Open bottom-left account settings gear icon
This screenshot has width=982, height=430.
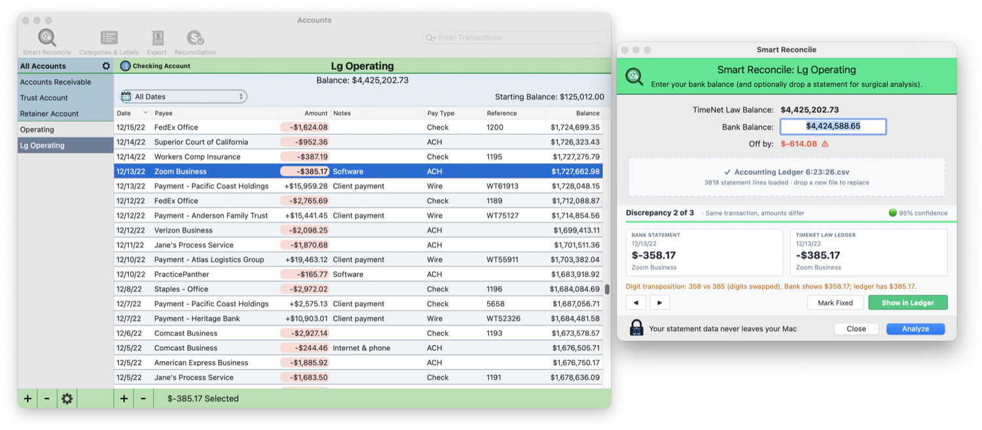tap(67, 399)
